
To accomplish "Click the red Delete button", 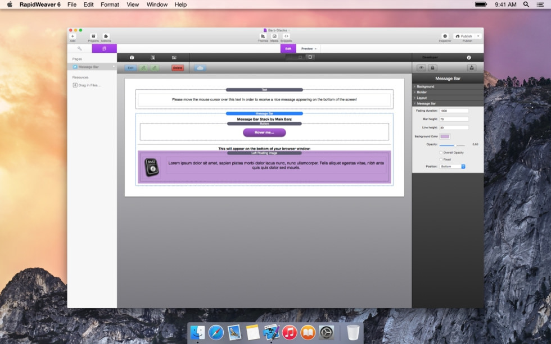I will (x=178, y=68).
